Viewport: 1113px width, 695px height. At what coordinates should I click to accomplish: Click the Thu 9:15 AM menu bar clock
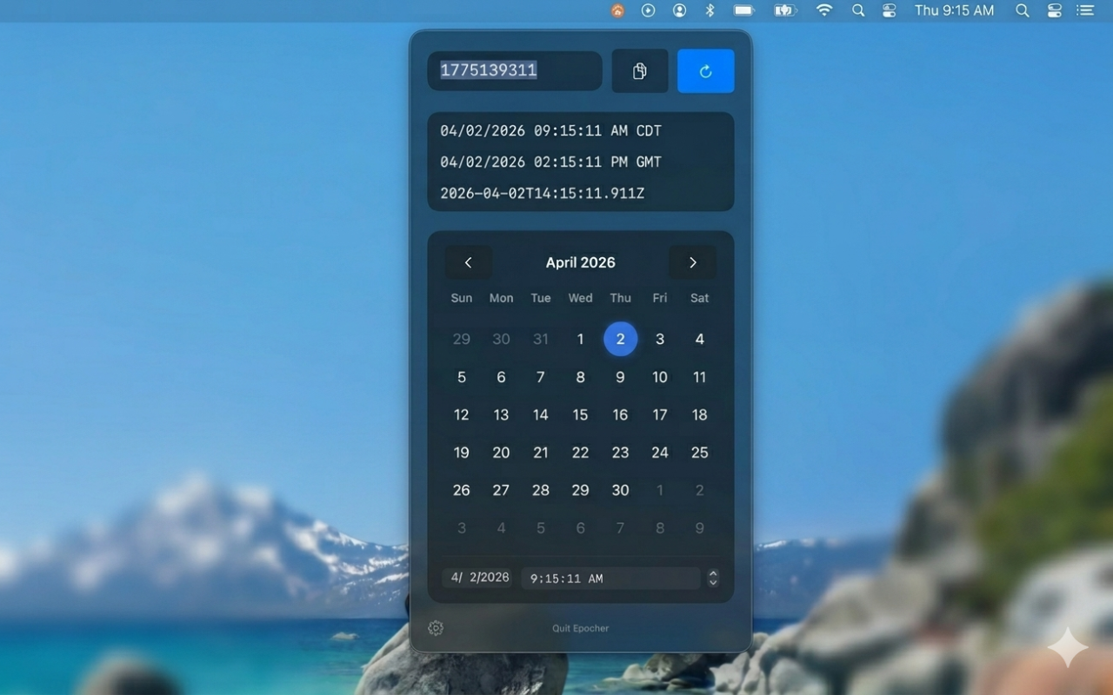click(x=954, y=10)
